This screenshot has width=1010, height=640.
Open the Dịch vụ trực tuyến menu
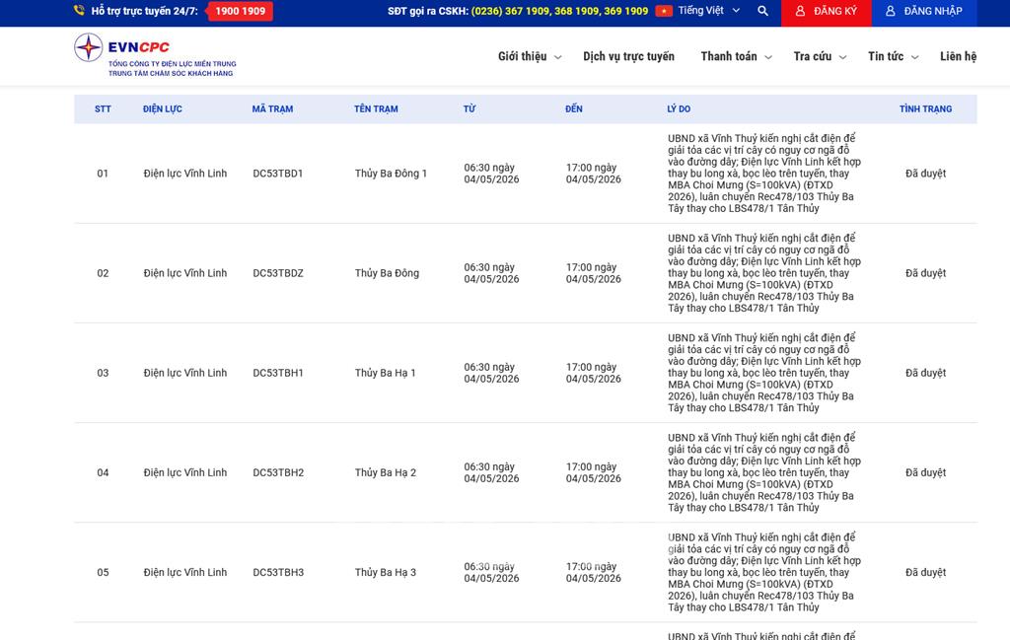[628, 56]
